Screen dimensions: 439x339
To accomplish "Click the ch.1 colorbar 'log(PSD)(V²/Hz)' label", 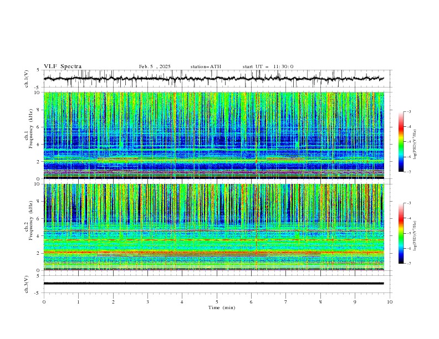I will [x=415, y=145].
